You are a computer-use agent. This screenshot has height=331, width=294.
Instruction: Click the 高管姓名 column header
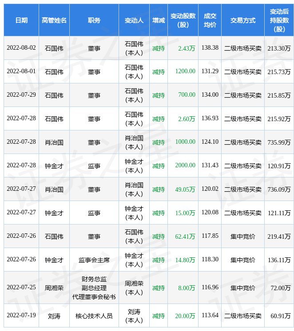click(x=54, y=20)
